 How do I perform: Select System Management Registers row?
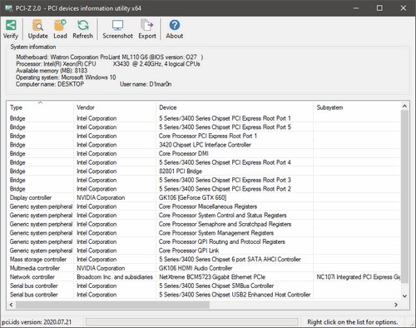204,233
